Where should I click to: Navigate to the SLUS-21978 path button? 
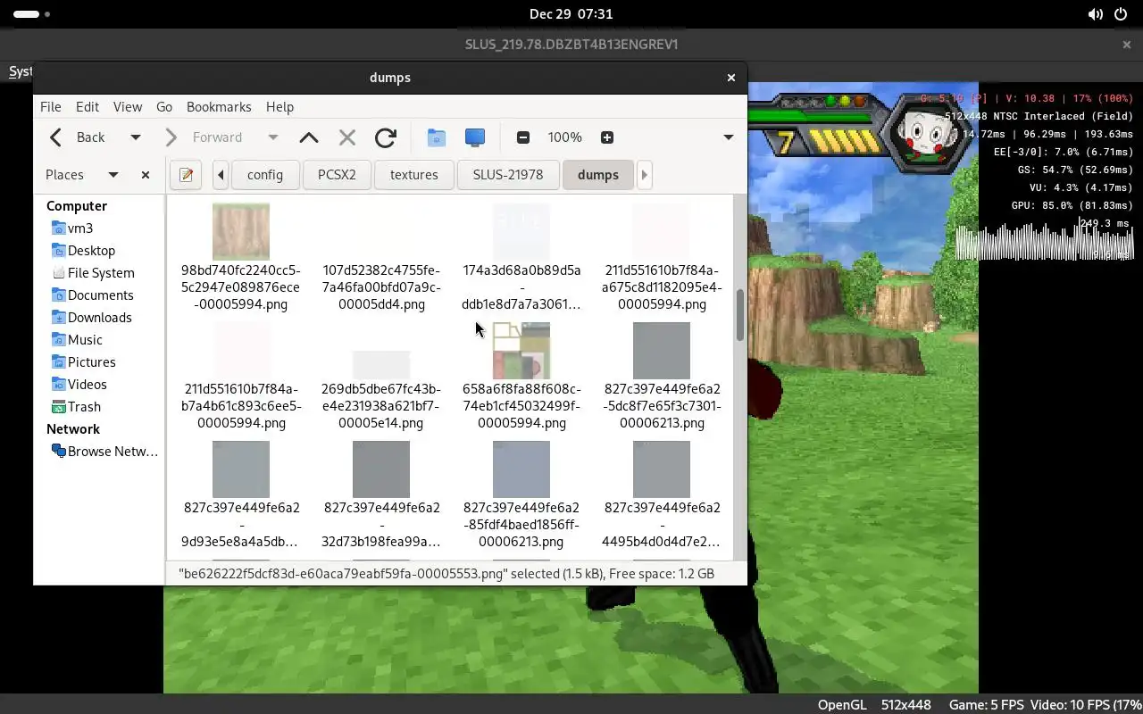[x=508, y=175]
